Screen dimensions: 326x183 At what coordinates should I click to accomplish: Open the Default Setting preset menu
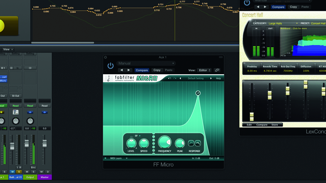196,78
